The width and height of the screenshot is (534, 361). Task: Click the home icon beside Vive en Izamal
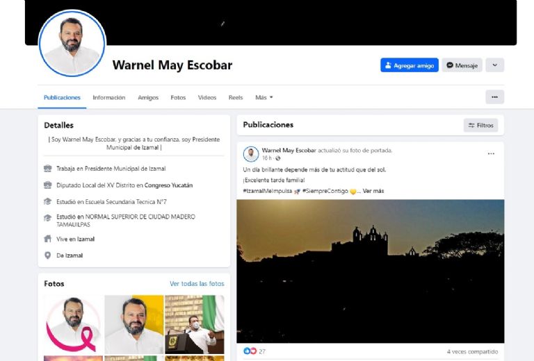pos(48,239)
